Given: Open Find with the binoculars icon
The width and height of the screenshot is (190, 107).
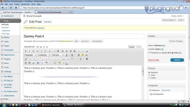Looking at the screenshot, I should (38, 63).
